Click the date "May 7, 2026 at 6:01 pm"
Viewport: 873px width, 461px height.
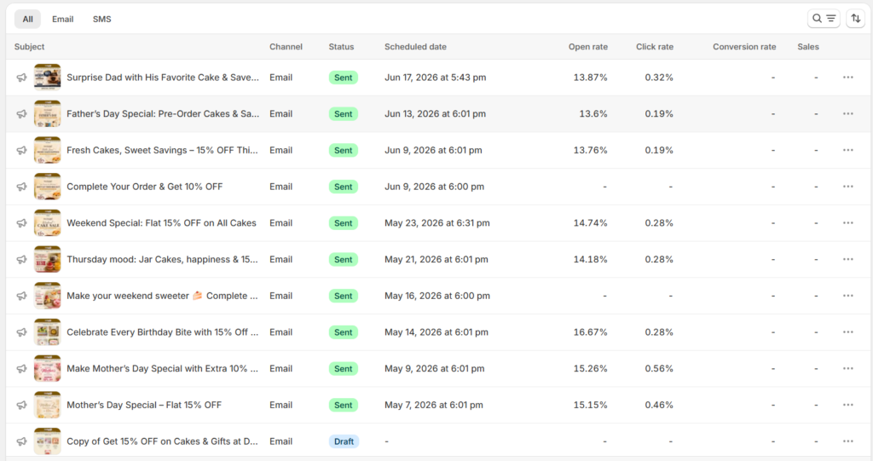pyautogui.click(x=434, y=405)
